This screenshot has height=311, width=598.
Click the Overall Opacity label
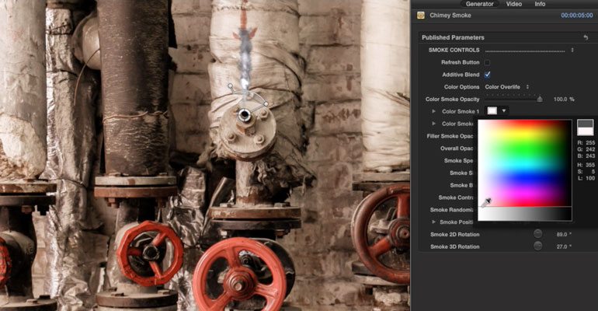click(457, 148)
